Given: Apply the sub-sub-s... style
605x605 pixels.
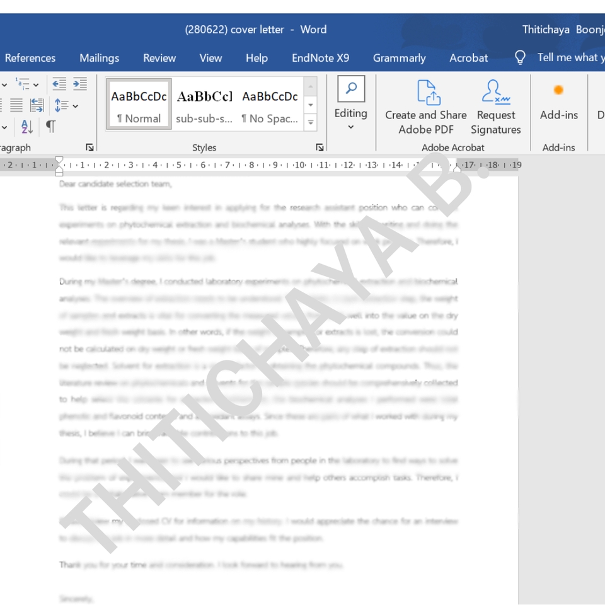Looking at the screenshot, I should click(204, 104).
